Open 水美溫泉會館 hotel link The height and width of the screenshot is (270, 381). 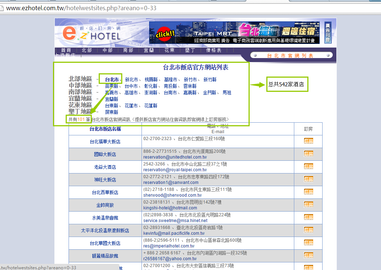click(x=105, y=218)
